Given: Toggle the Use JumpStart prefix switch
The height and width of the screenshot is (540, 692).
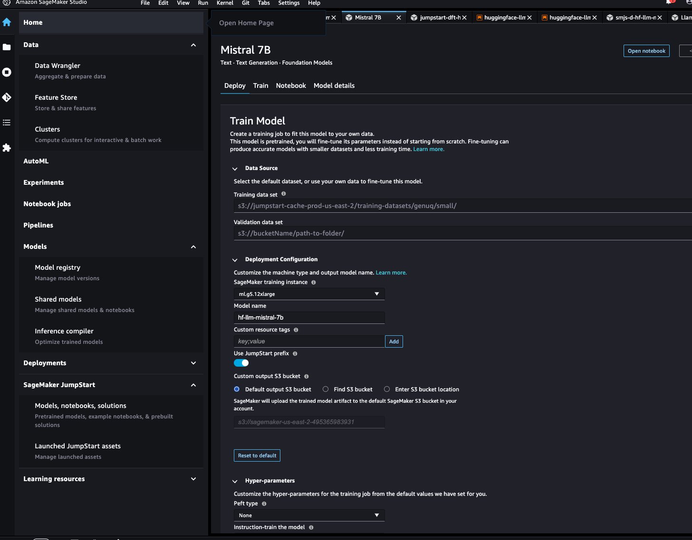Looking at the screenshot, I should (241, 363).
